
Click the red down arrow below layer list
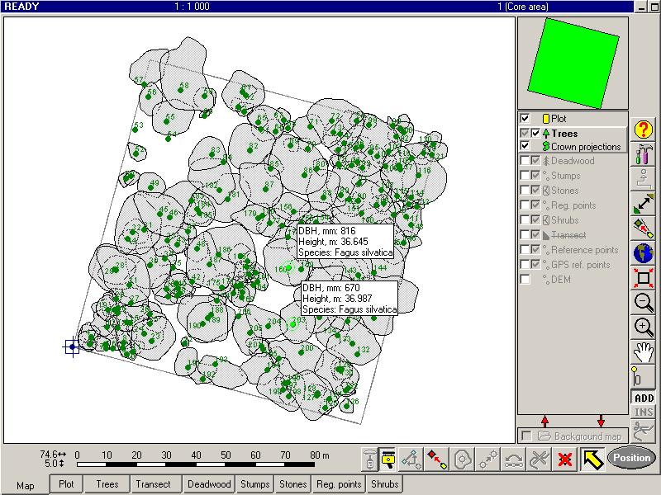click(601, 422)
